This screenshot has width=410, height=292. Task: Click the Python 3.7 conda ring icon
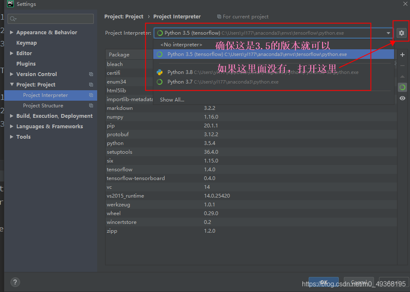click(x=160, y=82)
